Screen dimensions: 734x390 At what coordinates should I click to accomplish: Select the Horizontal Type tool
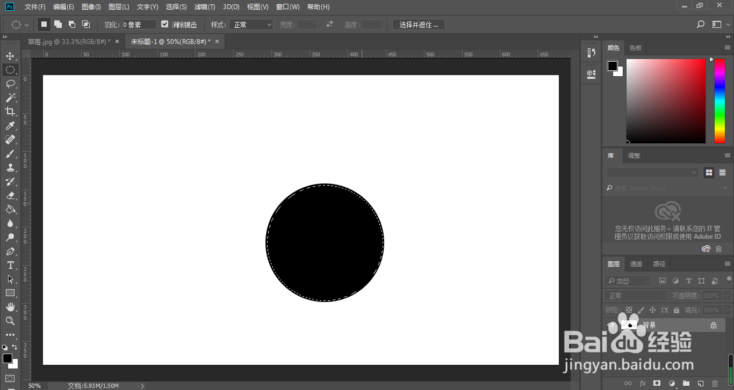(10, 265)
